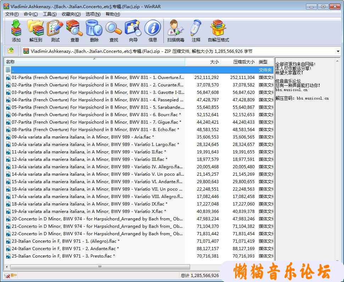
Task: Expand the archive path dropdown arrow
Action: (338, 51)
